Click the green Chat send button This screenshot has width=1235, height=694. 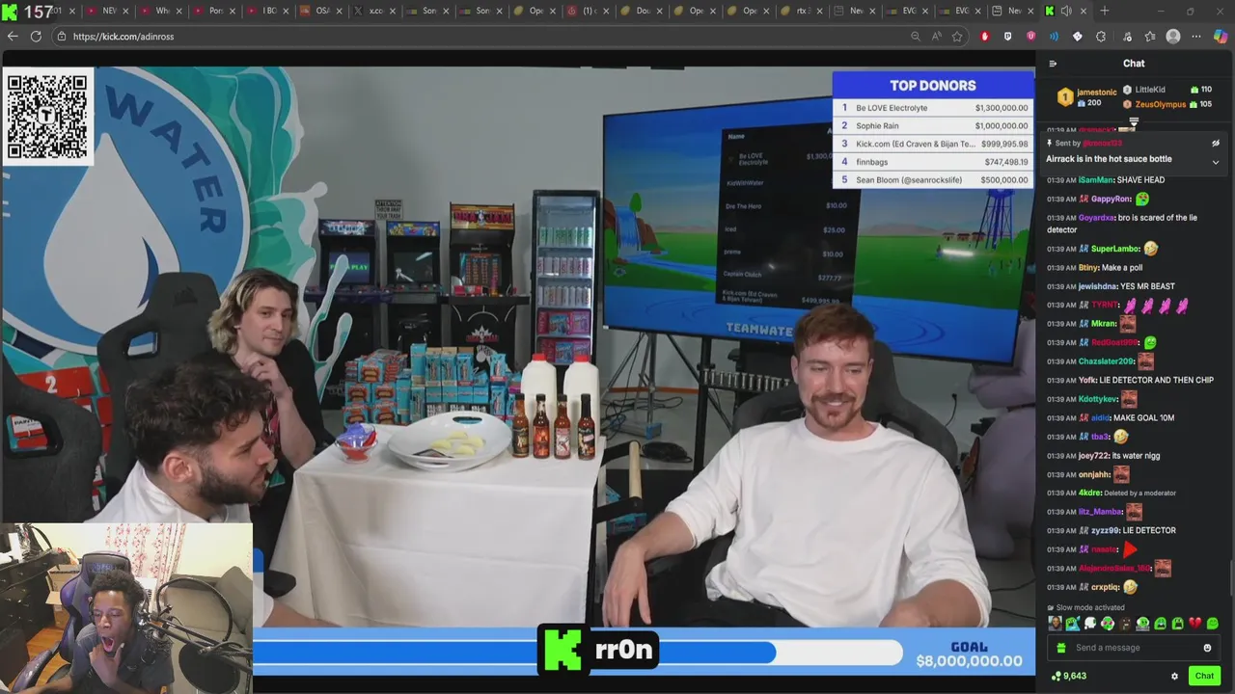[1204, 676]
